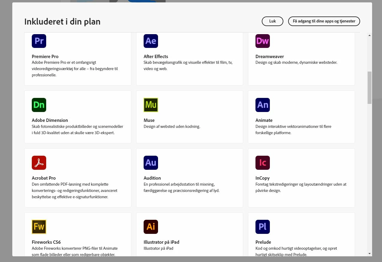Click InCopy description 'Foretag tekstredigeringer'
This screenshot has height=262, width=382.
pyautogui.click(x=301, y=187)
